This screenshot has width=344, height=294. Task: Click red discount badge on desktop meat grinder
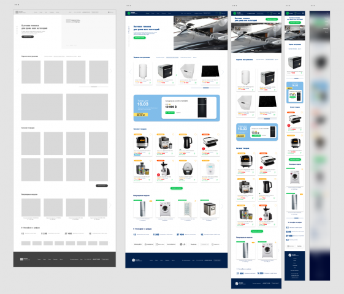coord(158,175)
